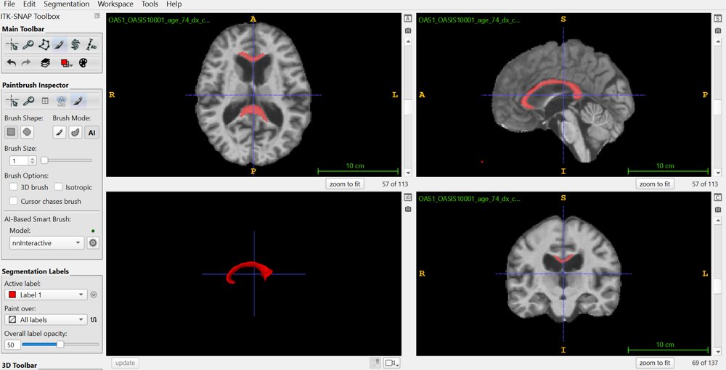Viewport: 726px width, 370px height.
Task: Open segmentation label color dropdown in toolbar
Action: 67,63
